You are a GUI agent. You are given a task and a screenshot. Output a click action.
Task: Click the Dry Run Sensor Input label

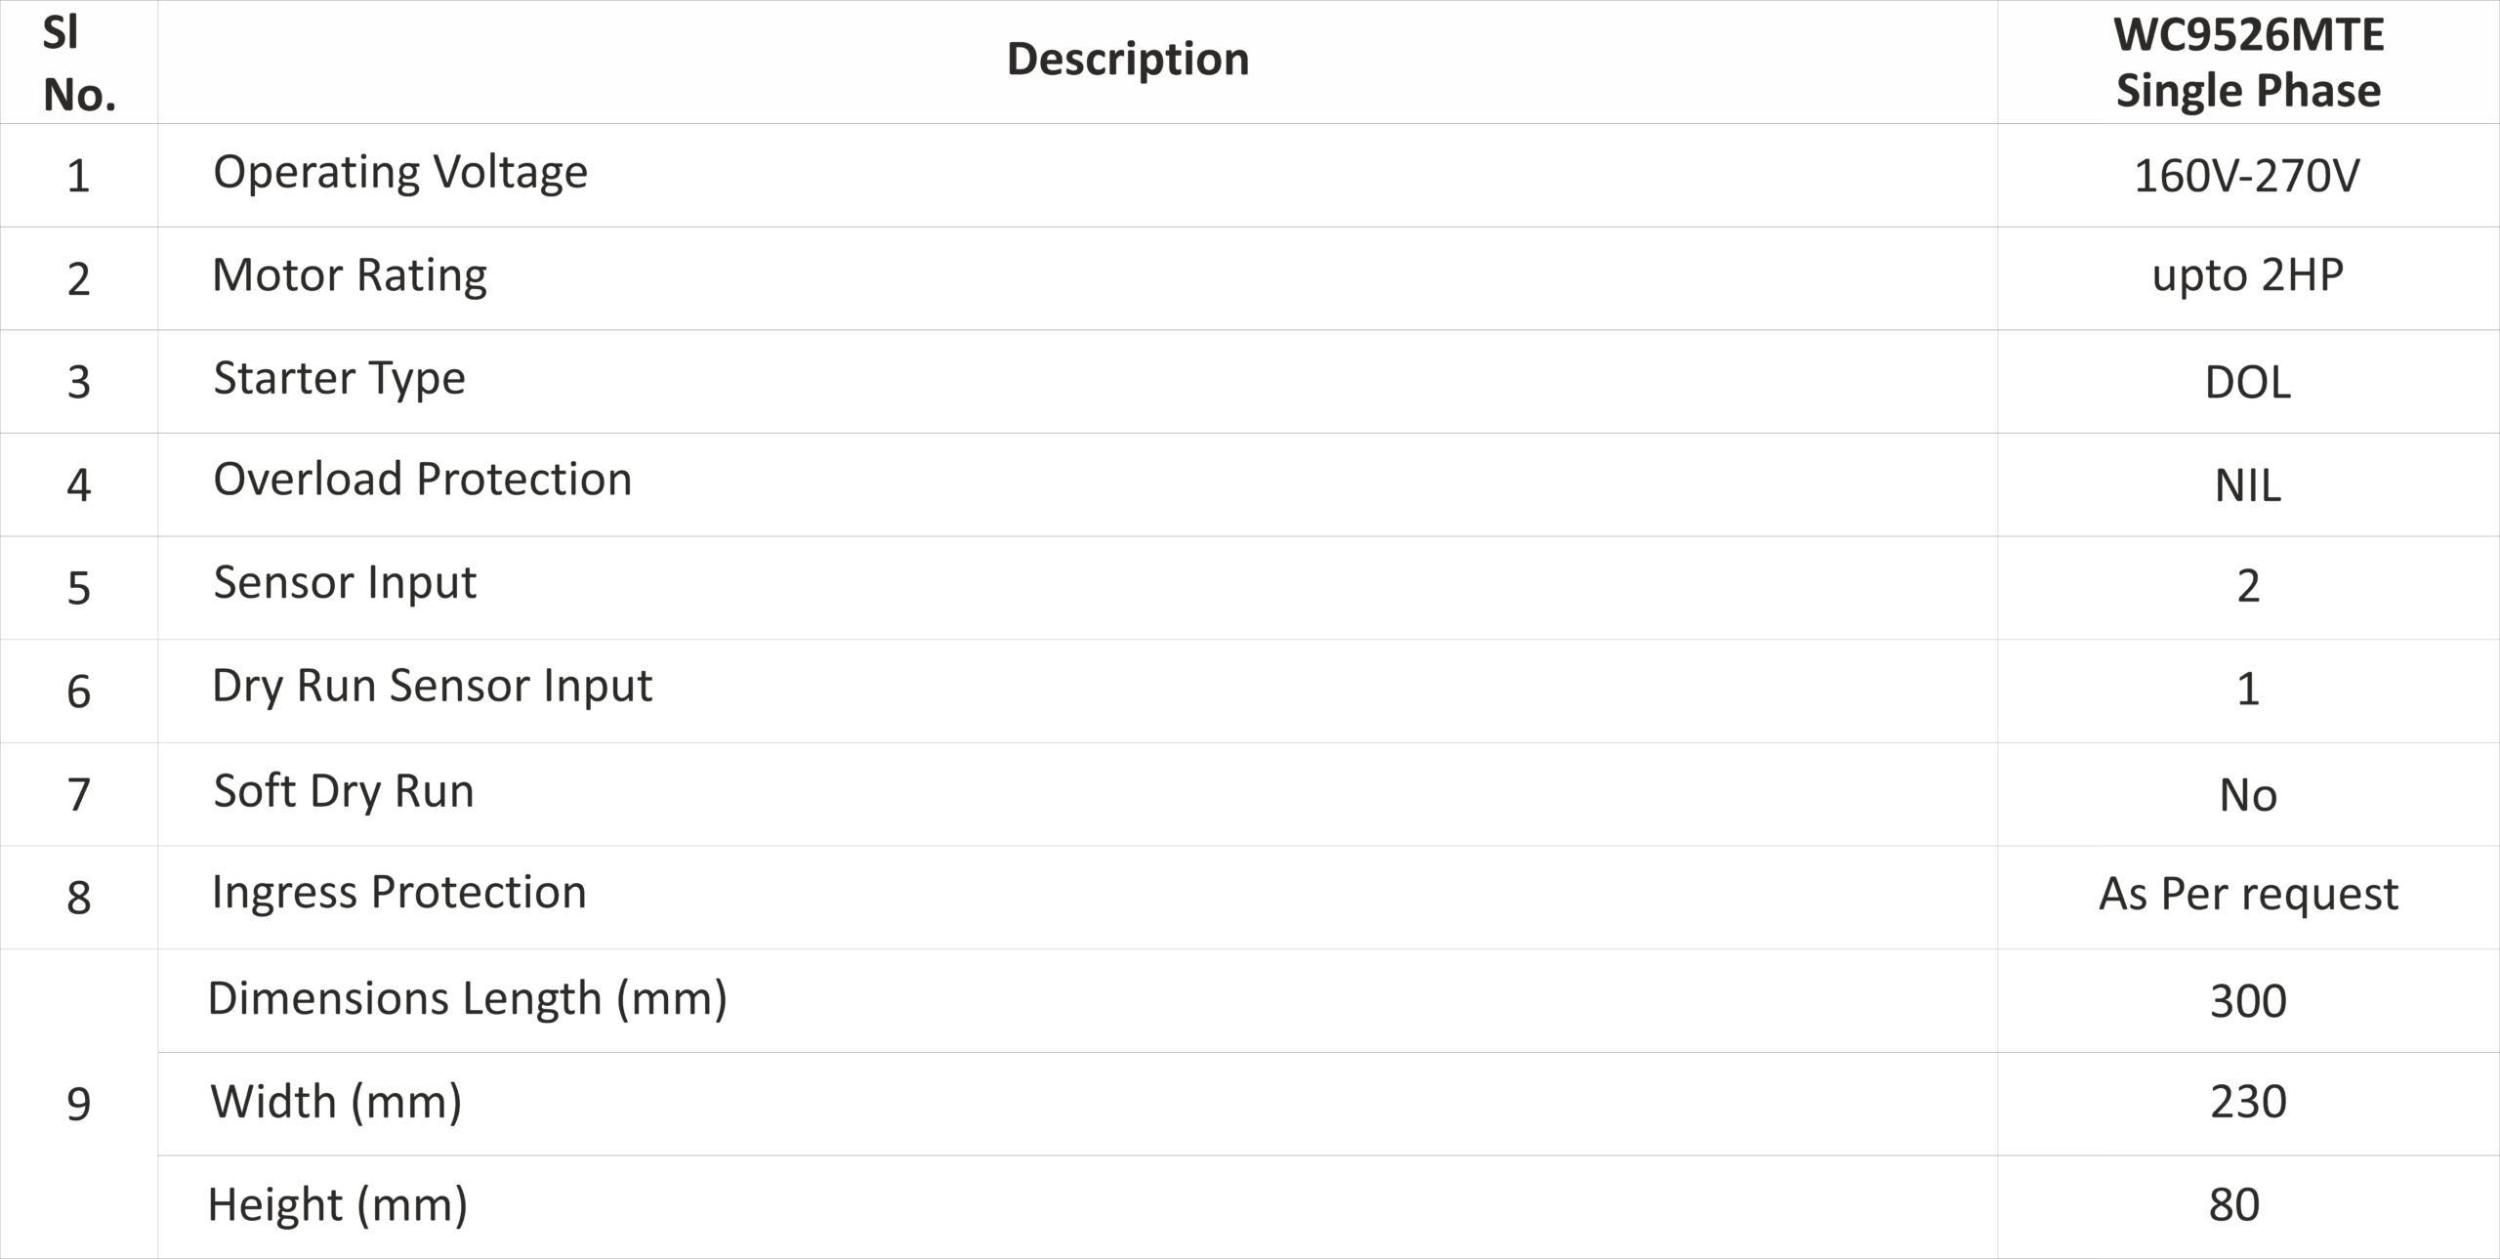pos(432,686)
